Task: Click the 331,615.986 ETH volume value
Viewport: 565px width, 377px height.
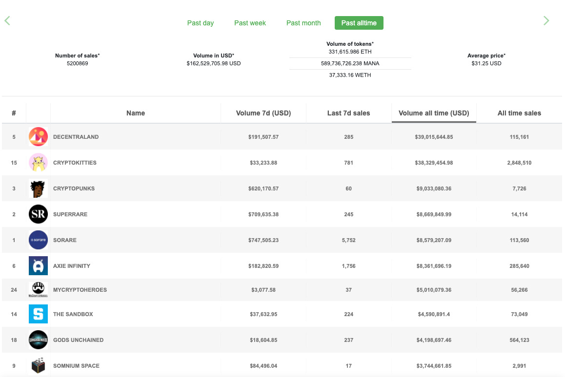Action: pos(350,52)
